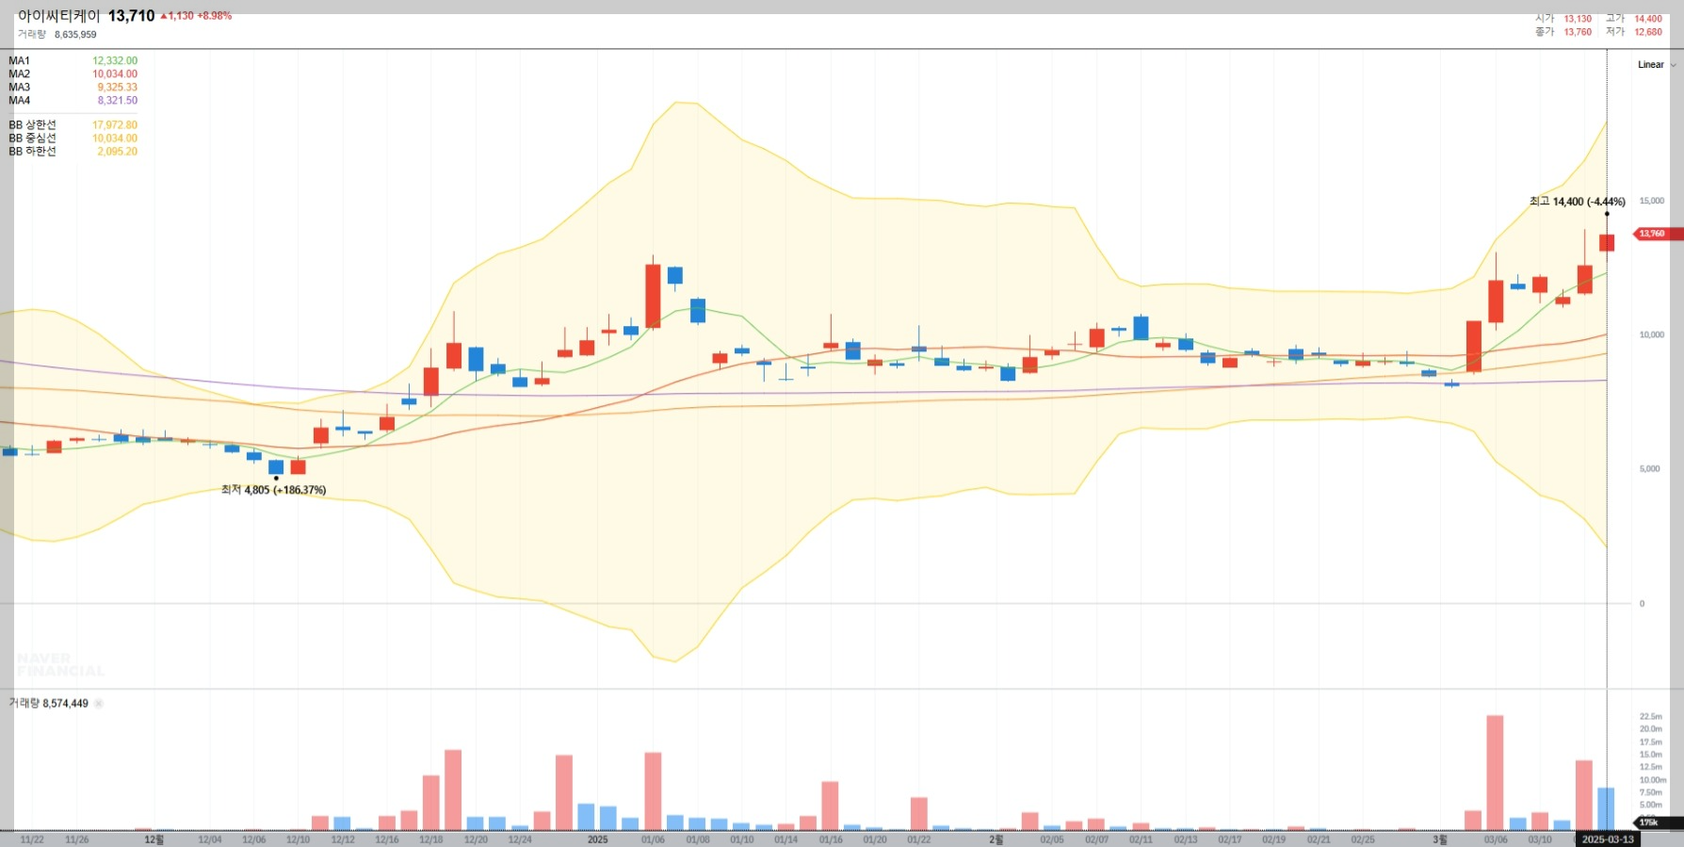This screenshot has width=1684, height=847.
Task: Click the 최저 4,805 (+186.37%) annotation
Action: [x=274, y=490]
